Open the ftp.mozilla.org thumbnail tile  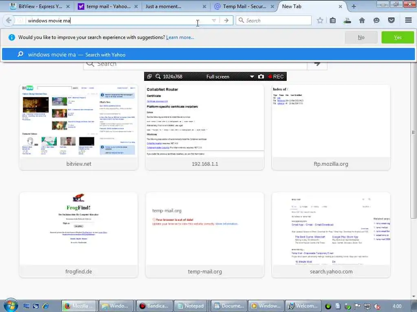(331, 127)
